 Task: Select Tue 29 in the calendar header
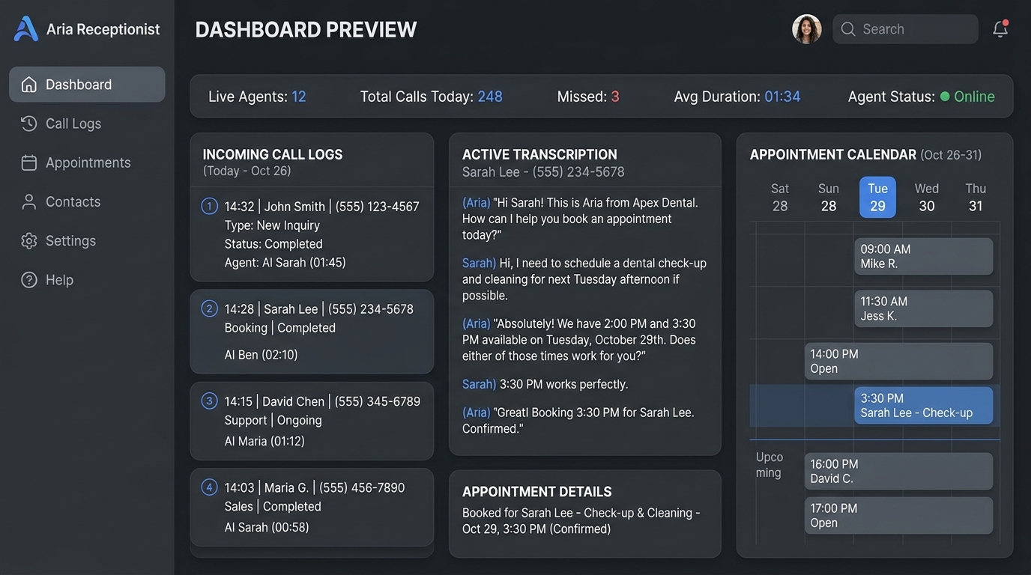point(877,198)
